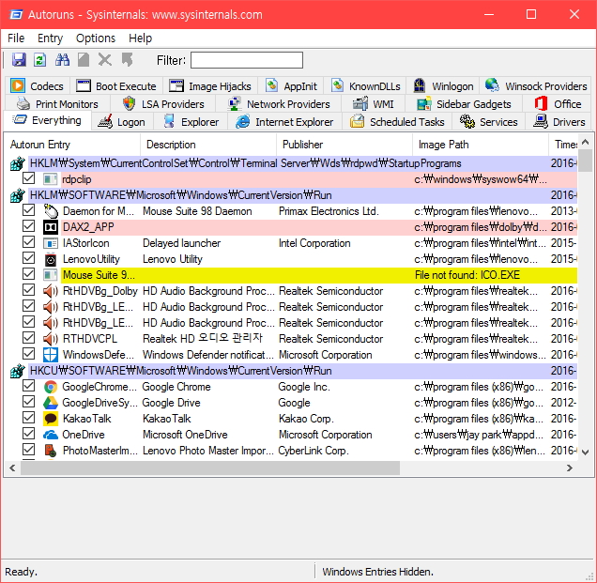597x583 pixels.
Task: Click the LenovoUtility entry icon
Action: pyautogui.click(x=51, y=259)
